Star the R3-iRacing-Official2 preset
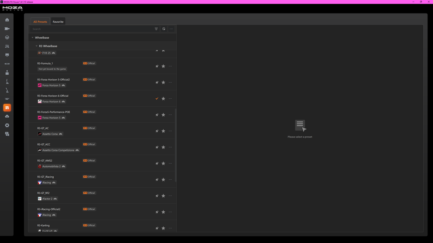The image size is (433, 243). coord(163,212)
